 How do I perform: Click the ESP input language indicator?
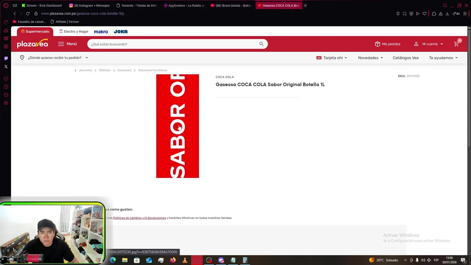tap(436, 260)
